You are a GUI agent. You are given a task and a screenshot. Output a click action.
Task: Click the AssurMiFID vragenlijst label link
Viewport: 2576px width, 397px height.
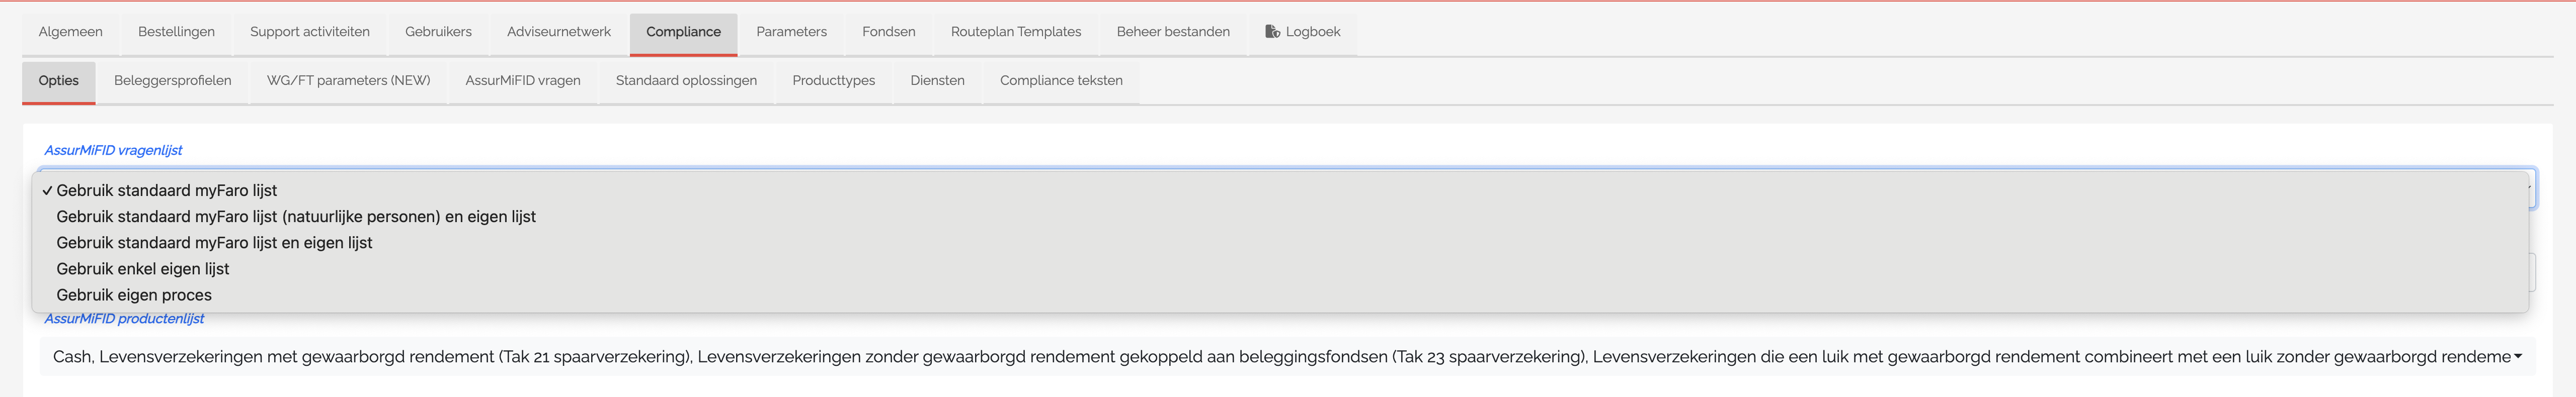point(113,150)
